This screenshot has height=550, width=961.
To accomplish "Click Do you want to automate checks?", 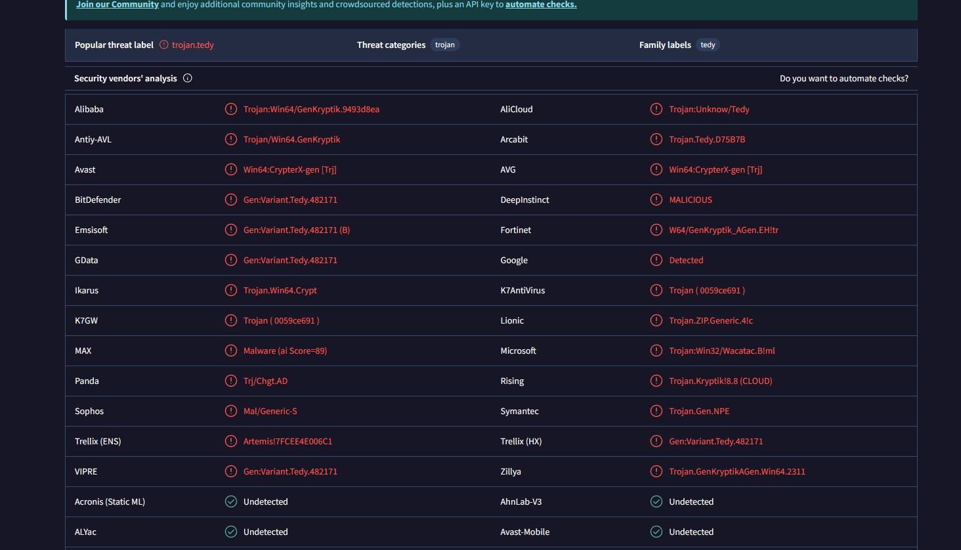I will [x=844, y=78].
